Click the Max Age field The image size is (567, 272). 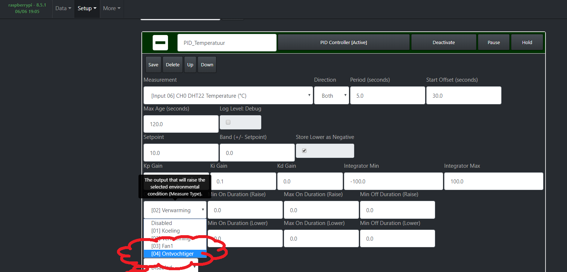(181, 124)
